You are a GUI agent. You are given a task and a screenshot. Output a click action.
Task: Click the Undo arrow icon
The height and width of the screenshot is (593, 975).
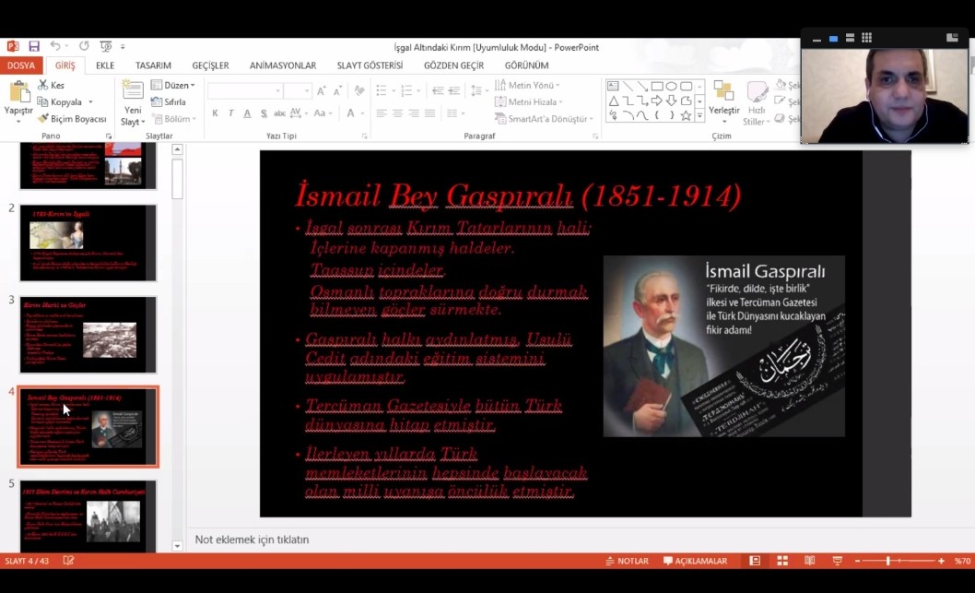pyautogui.click(x=55, y=46)
